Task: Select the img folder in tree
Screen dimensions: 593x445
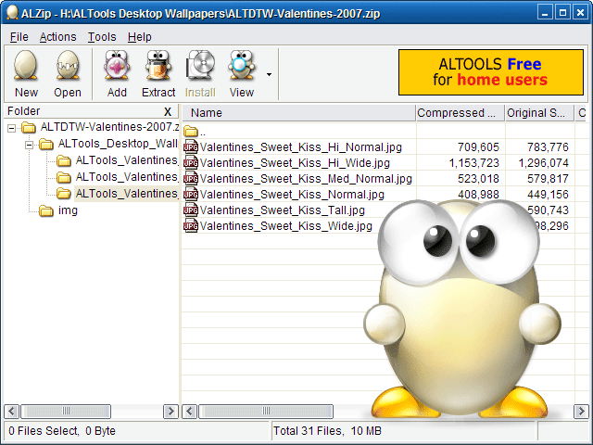Action: tap(68, 210)
